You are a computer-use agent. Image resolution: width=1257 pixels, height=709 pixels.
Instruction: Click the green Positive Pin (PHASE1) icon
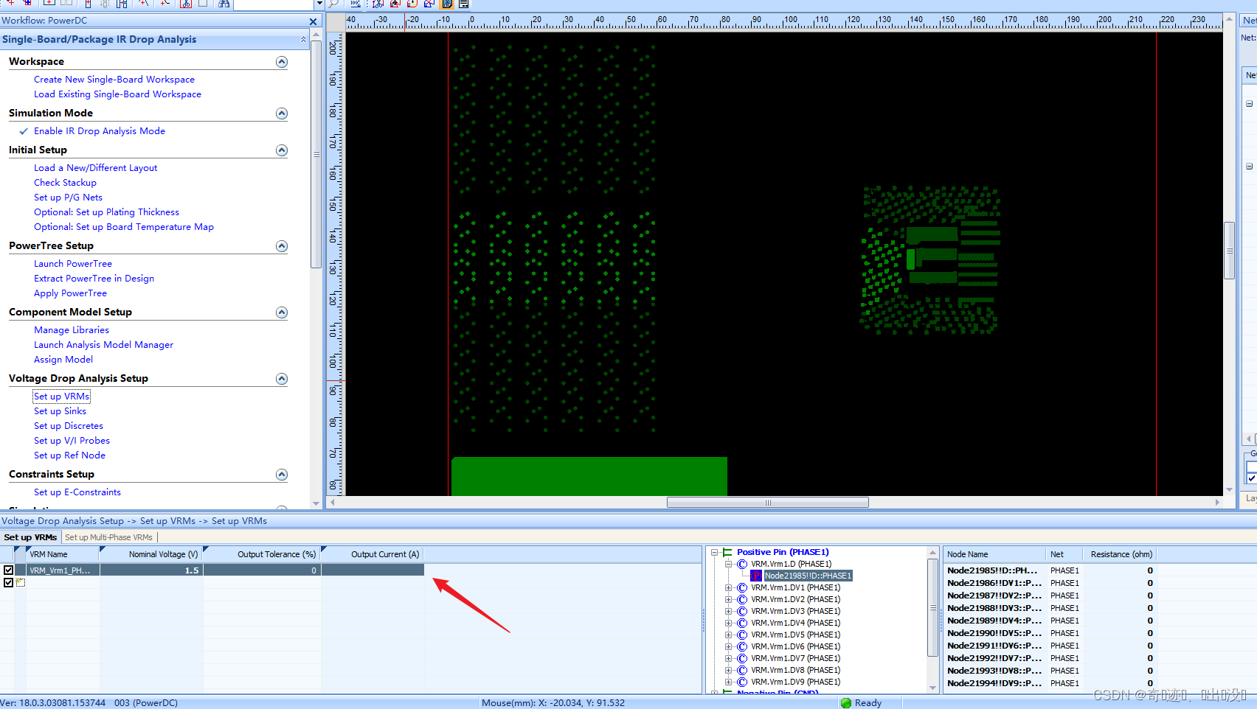[x=727, y=552]
